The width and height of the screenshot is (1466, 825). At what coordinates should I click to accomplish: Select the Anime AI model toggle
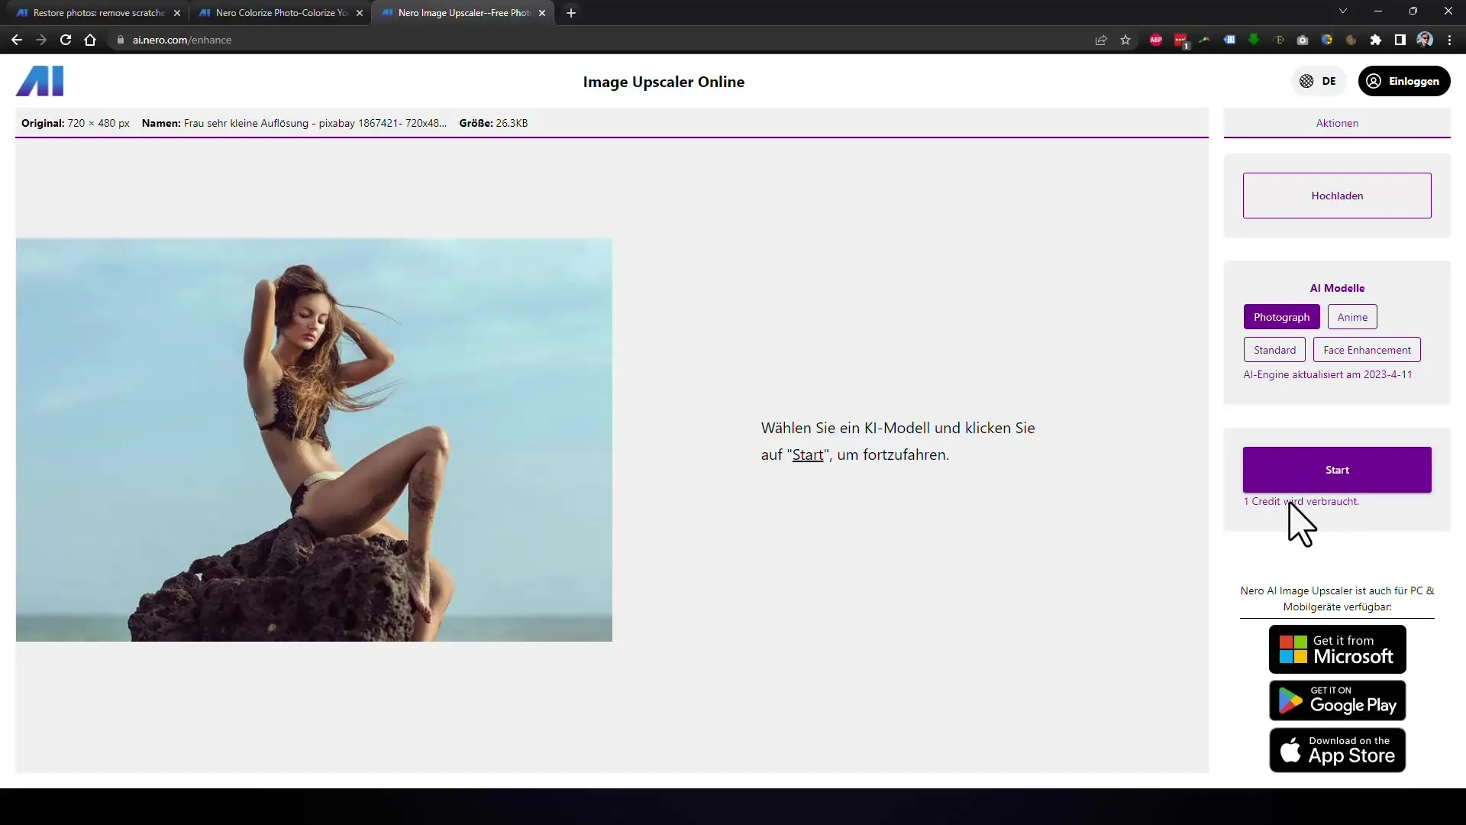[x=1352, y=316]
